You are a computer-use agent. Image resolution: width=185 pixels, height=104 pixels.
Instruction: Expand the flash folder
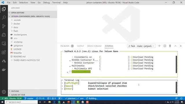click(33, 31)
